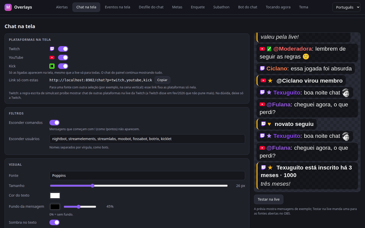This screenshot has height=228, width=365.
Task: Click the Testar na live button
Action: [269, 199]
